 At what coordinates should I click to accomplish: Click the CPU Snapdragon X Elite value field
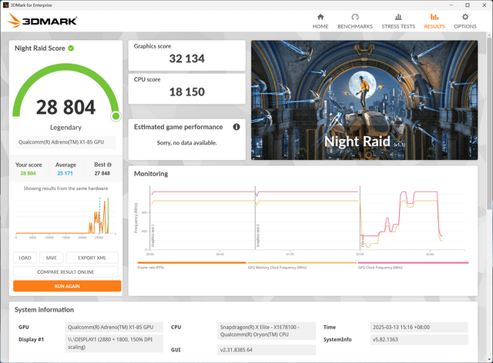click(267, 331)
